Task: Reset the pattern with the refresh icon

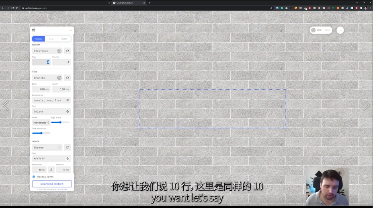Action: click(x=67, y=51)
